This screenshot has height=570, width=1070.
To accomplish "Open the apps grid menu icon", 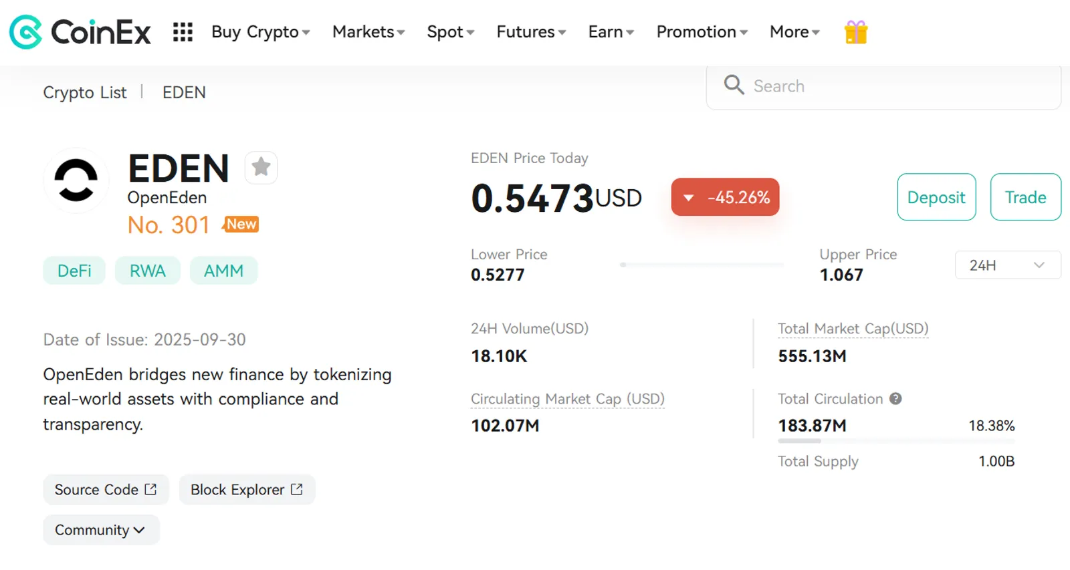I will (183, 31).
